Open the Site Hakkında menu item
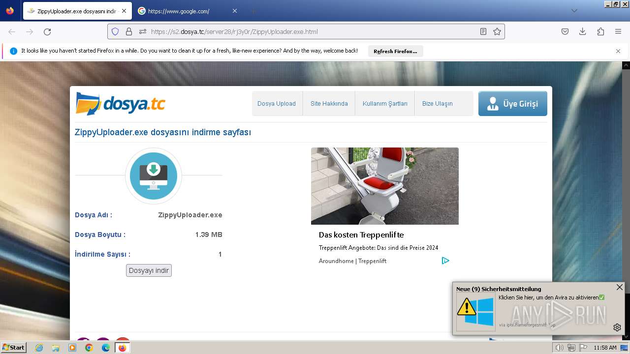 [x=329, y=104]
